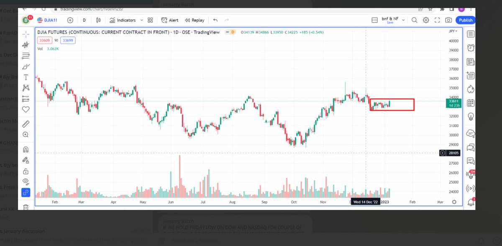Click the compare or add symbol plus
This screenshot has height=246, width=502.
[x=70, y=20]
